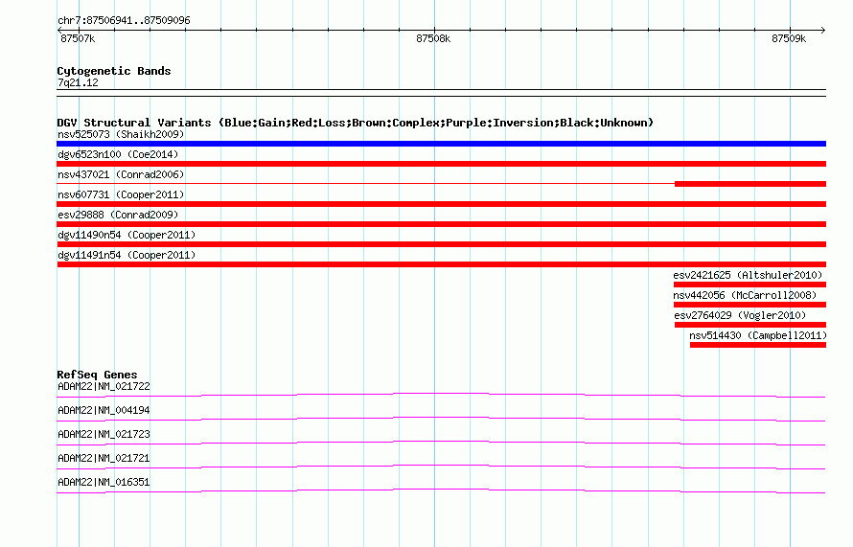Viewport: 853px width, 547px height.
Task: Click the red dgv11491n54 loss bar
Action: click(441, 264)
